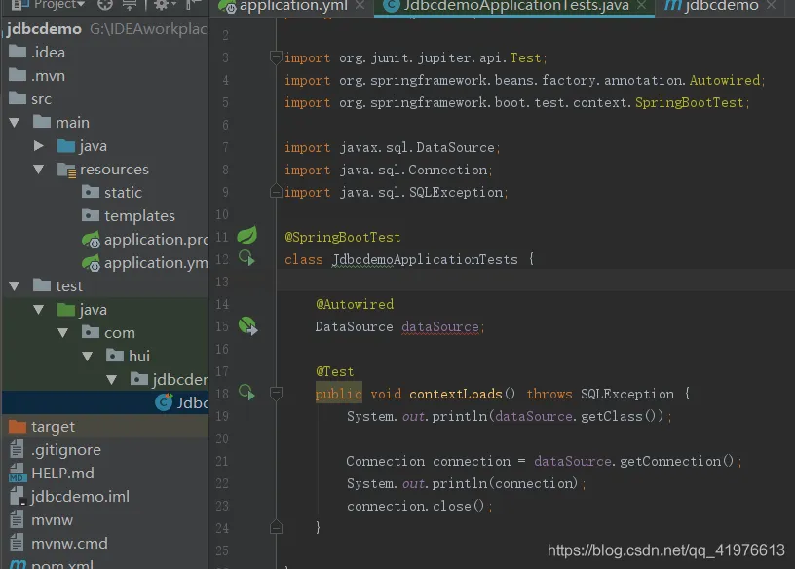Click the Spring bean leaf gutter icon at line 11
This screenshot has height=569, width=795.
tap(246, 236)
